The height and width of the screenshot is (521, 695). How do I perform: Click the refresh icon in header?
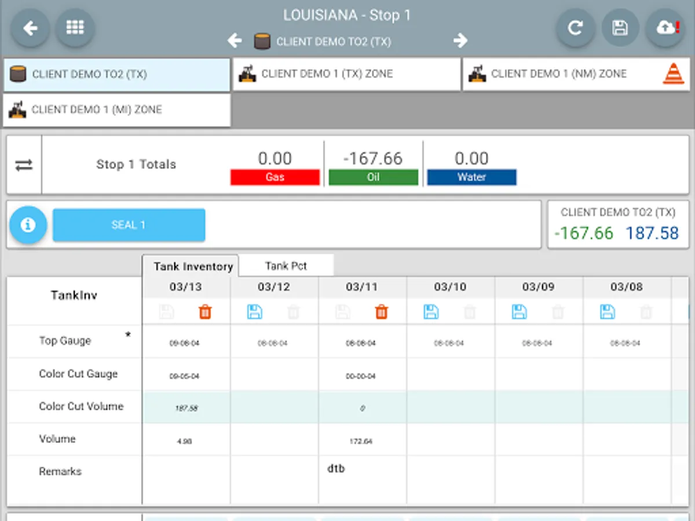pyautogui.click(x=575, y=28)
